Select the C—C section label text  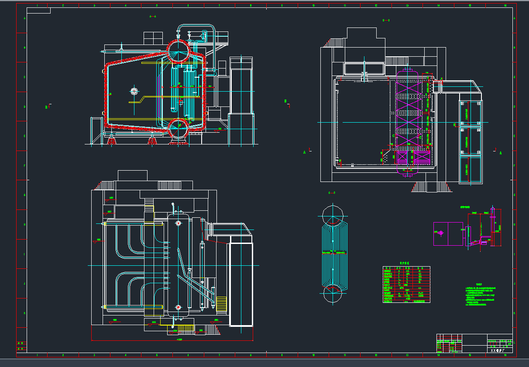pyautogui.click(x=332, y=193)
